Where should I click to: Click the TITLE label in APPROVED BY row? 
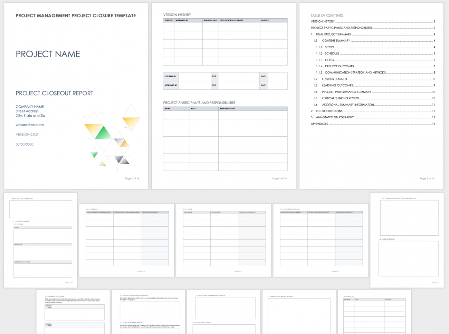click(214, 85)
